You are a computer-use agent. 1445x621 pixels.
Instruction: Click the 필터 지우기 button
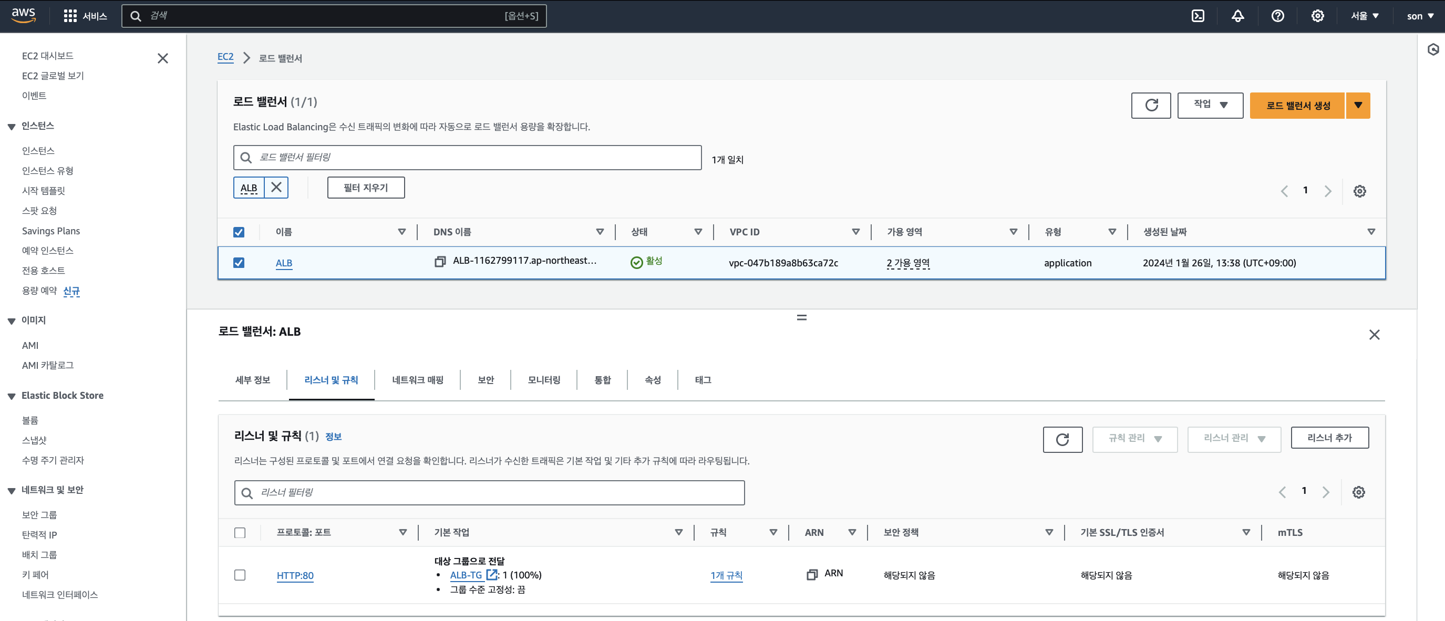[x=366, y=188]
